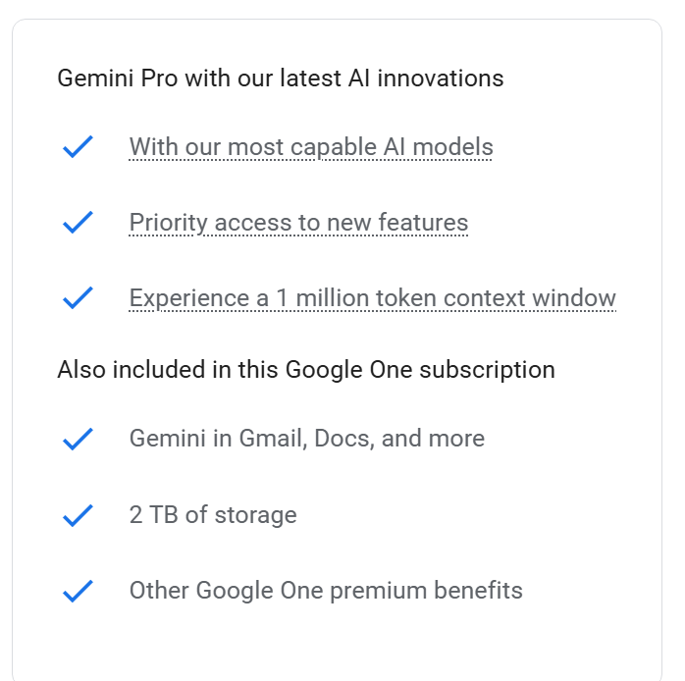This screenshot has width=685, height=681.
Task: Select the '2 TB of storage' text
Action: pos(212,515)
